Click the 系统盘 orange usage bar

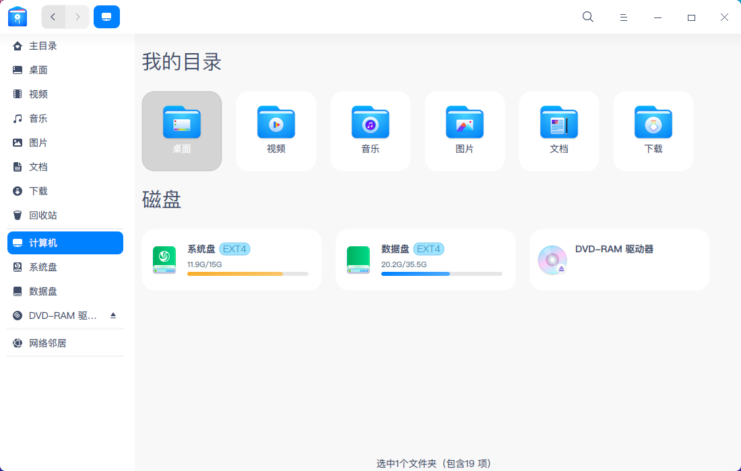click(x=248, y=274)
